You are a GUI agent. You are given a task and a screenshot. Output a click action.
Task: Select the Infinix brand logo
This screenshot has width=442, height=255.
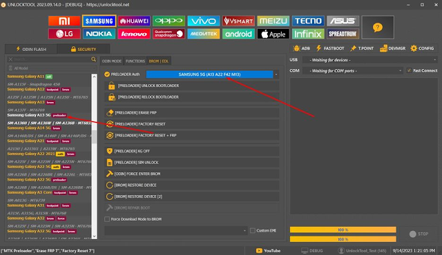click(x=308, y=34)
